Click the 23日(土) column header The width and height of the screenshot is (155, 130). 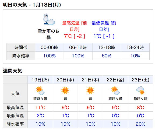coord(140,80)
